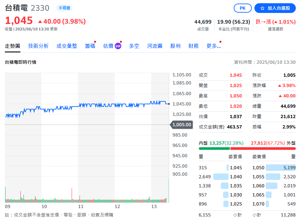
Task: Click the star icon in 加入自選股
Action: 262,8
